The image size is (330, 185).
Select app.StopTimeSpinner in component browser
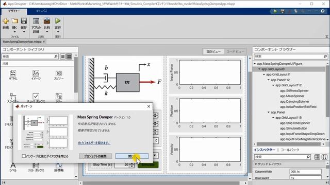[x=295, y=123]
